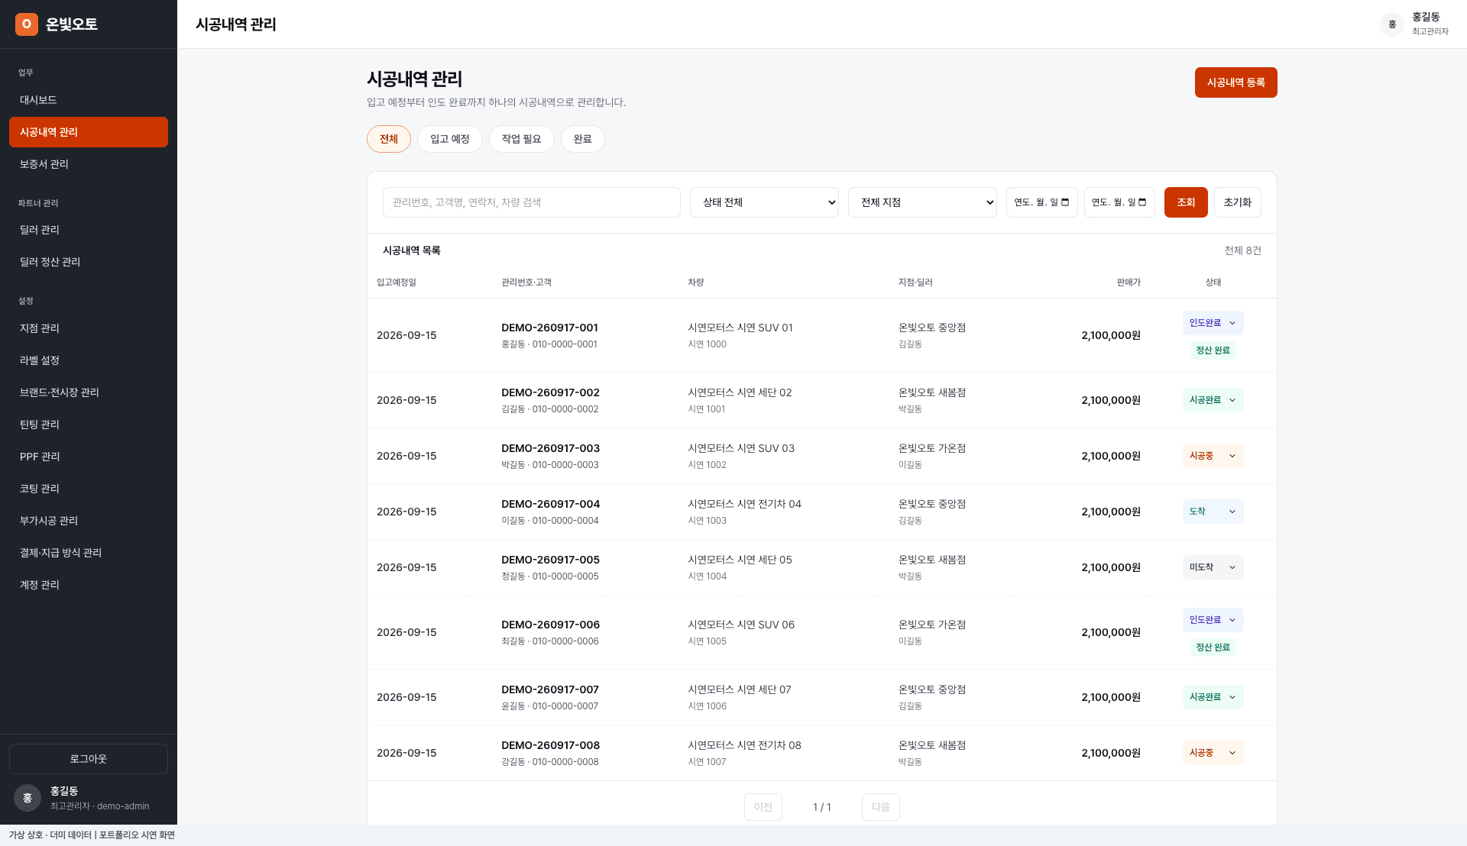Open 계정 관리 menu item
Image resolution: width=1467 pixels, height=846 pixels.
(x=89, y=585)
